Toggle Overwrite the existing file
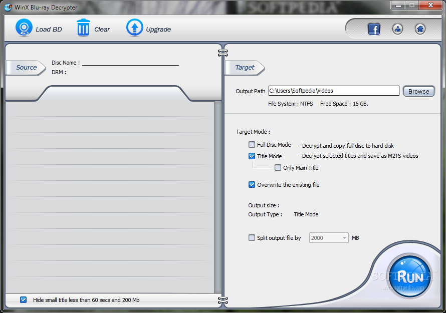The image size is (446, 313). click(x=252, y=185)
